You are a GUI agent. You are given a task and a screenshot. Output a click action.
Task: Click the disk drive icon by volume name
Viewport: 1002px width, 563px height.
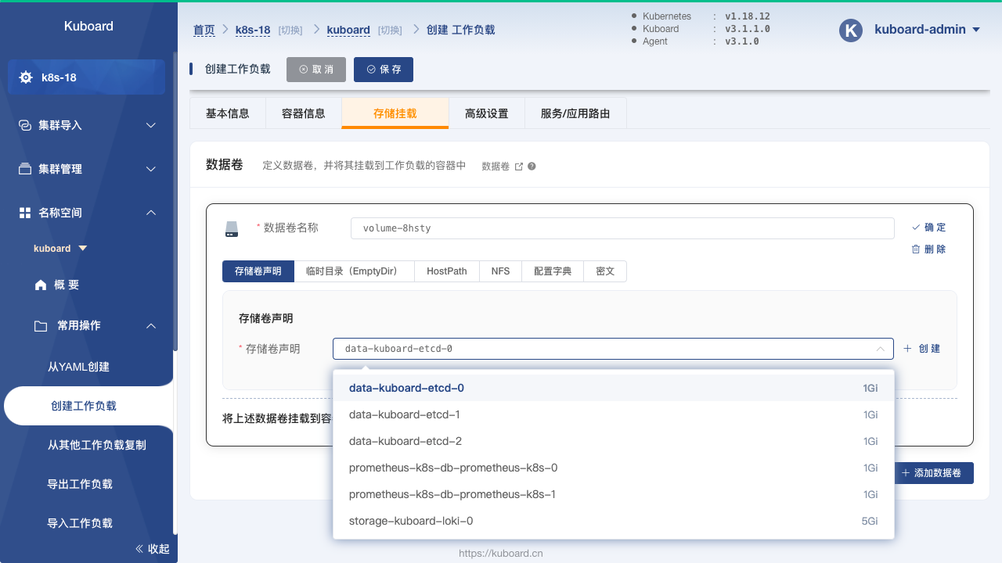[x=232, y=229]
